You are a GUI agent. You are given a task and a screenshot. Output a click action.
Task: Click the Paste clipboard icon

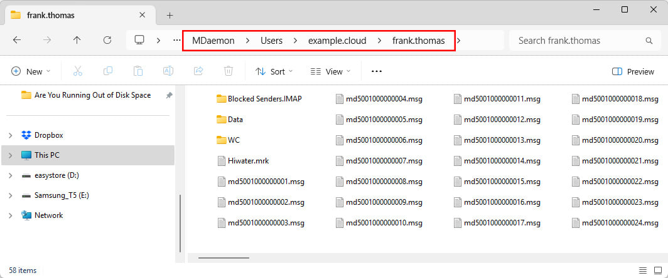(x=138, y=71)
